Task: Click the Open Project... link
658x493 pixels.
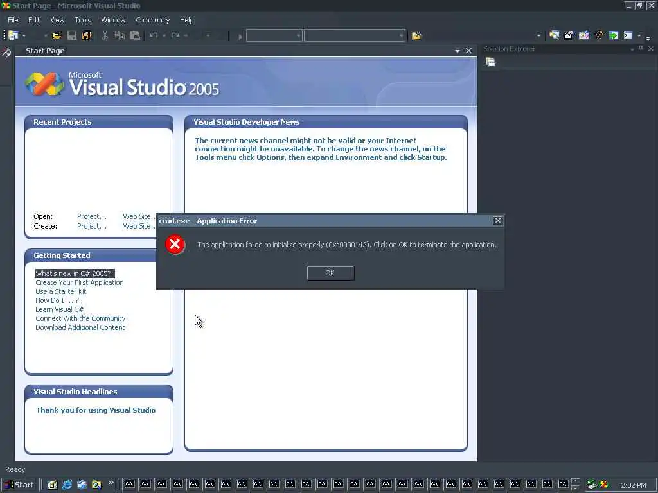Action: [x=92, y=216]
